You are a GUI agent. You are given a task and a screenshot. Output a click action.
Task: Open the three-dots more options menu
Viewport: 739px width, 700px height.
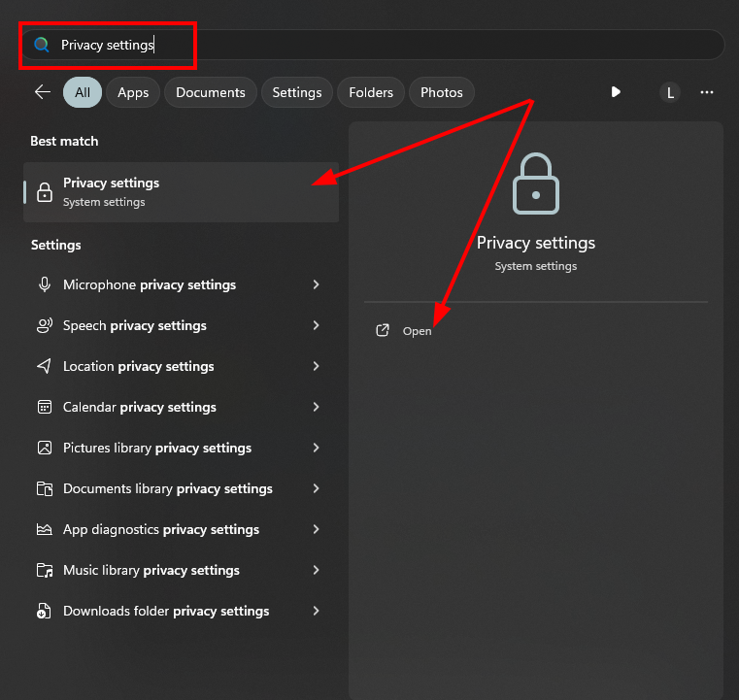[707, 92]
